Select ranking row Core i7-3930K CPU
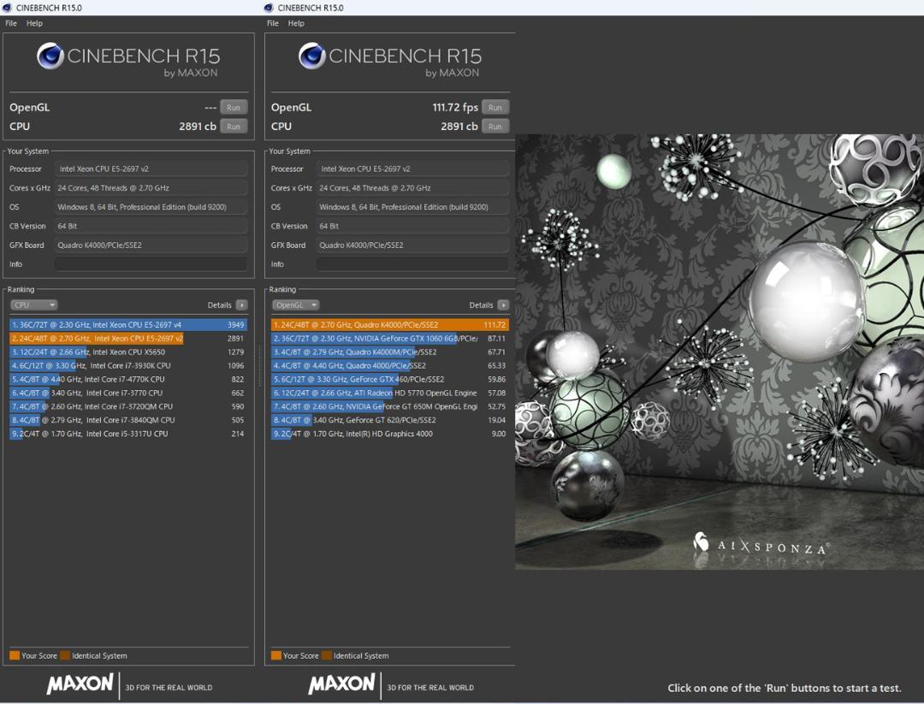Viewport: 924px width, 704px height. pos(127,365)
